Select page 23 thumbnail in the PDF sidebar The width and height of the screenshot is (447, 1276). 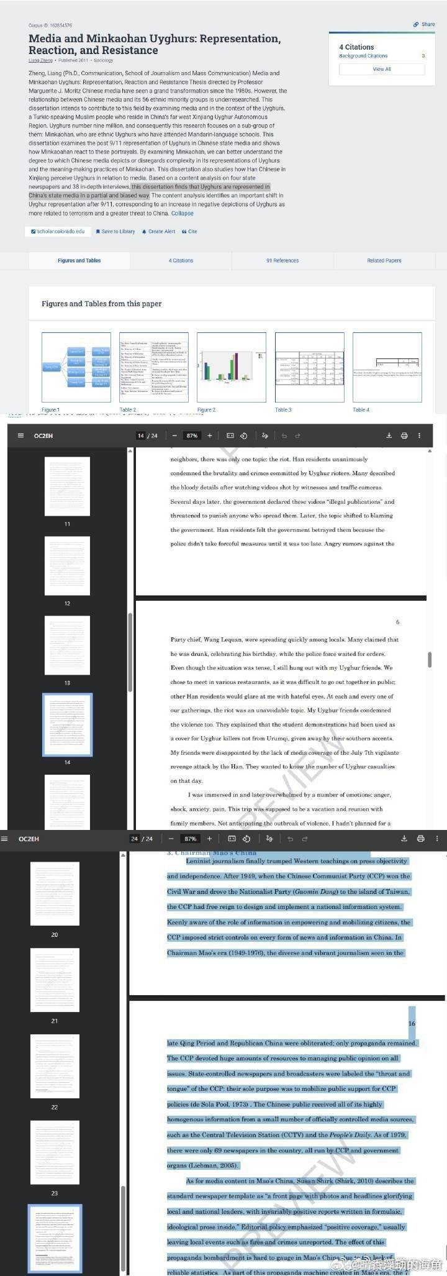pyautogui.click(x=55, y=1153)
